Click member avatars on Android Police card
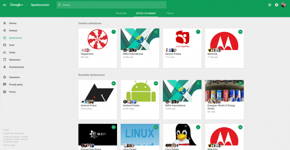Image resolution: width=290 pixels, height=150 pixels. click(x=88, y=102)
